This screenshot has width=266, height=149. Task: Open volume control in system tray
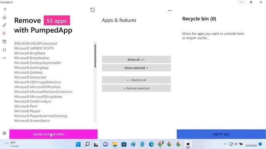(236, 144)
